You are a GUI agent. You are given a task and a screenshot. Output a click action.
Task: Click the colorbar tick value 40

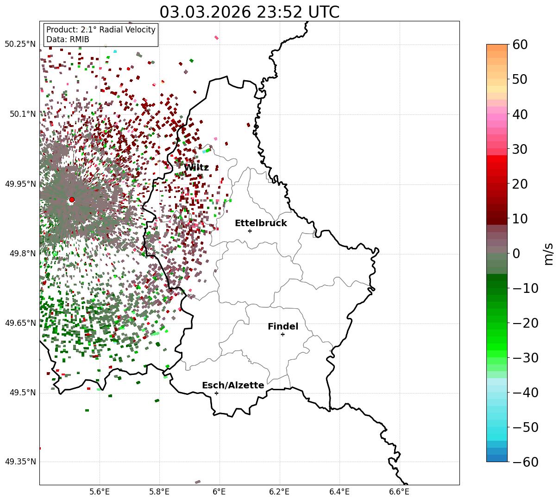pos(521,114)
